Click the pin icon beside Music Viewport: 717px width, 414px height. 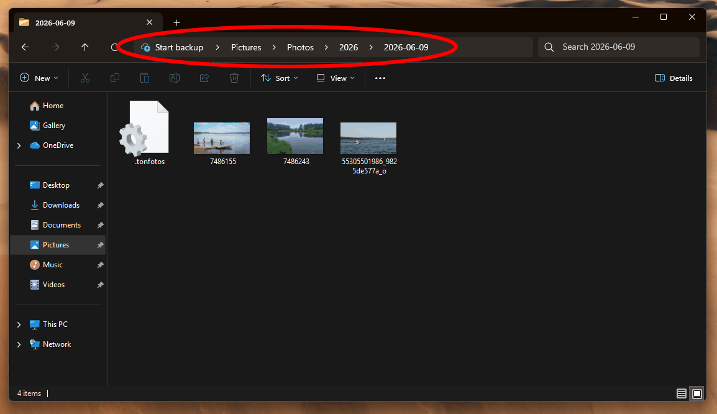click(x=100, y=265)
